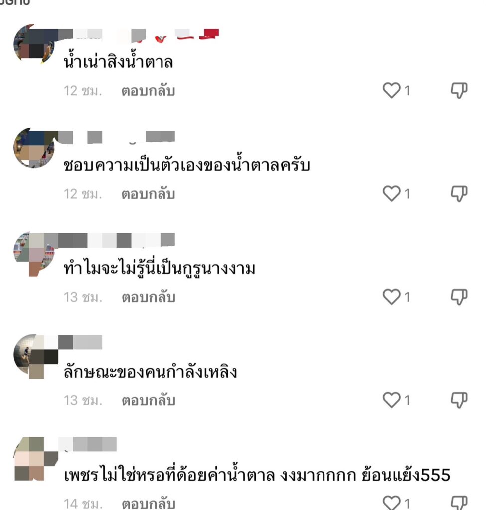Image resolution: width=486 pixels, height=510 pixels.
Task: Reply to the comment posted 14 ชม. ago
Action: click(x=148, y=504)
